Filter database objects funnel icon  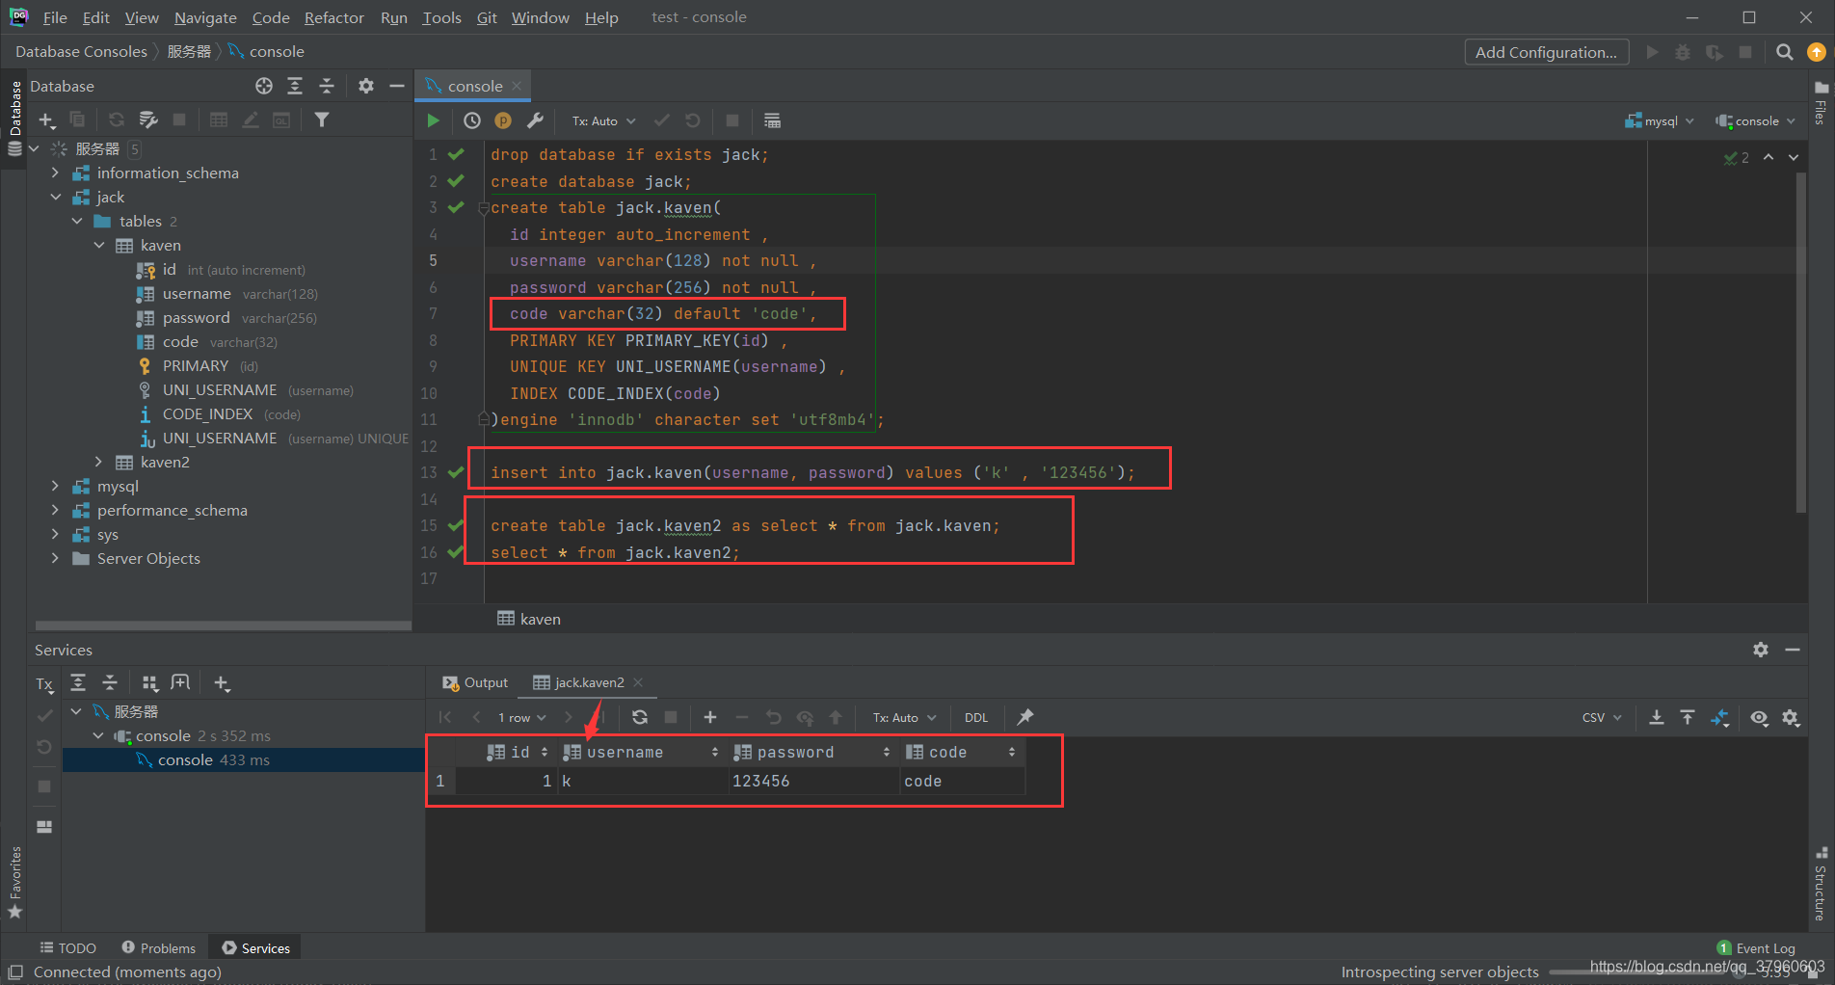pos(322,120)
